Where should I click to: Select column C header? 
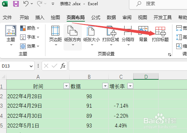(x=121, y=77)
